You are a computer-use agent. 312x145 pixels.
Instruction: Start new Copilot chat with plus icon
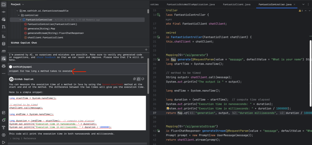pyautogui.click(x=146, y=49)
